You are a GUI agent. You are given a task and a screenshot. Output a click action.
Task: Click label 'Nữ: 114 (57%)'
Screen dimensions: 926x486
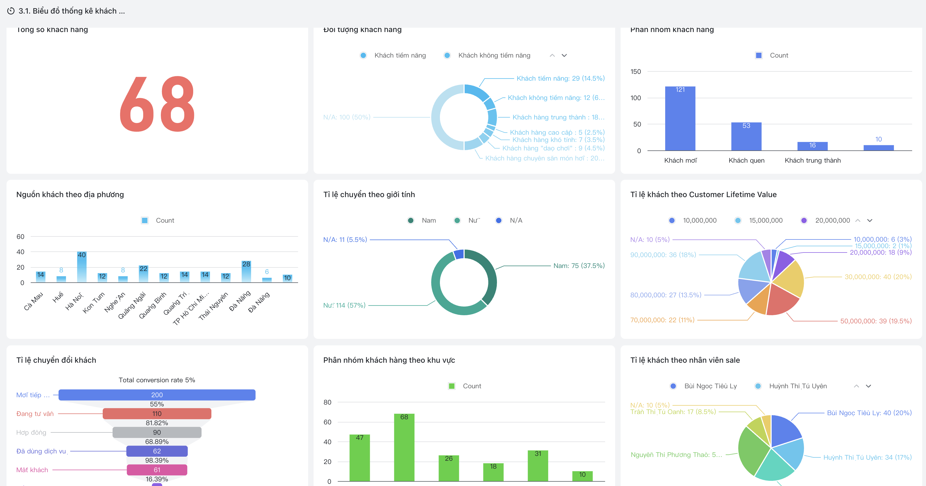(x=344, y=305)
